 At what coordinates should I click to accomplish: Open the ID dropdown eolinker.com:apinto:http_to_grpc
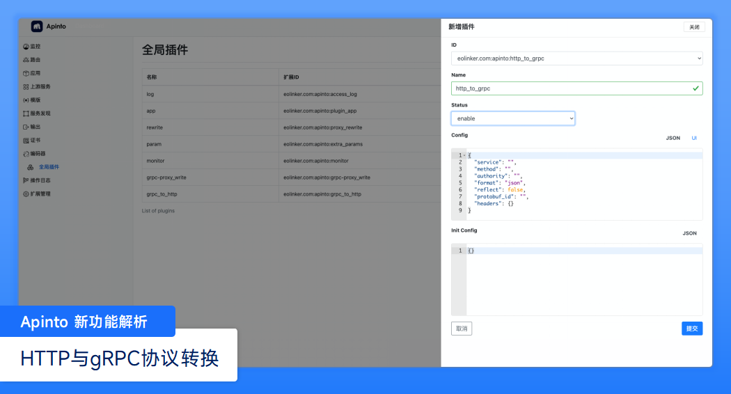coord(576,58)
